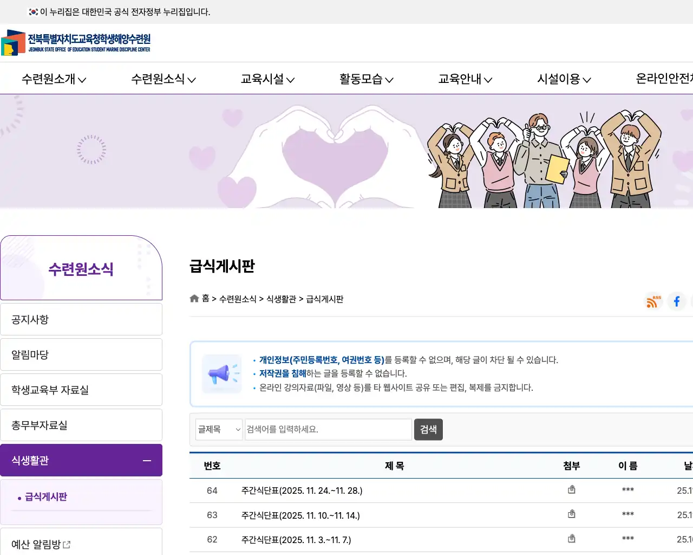Viewport: 693px width, 555px height.
Task: Open the 시설이용 menu
Action: [x=564, y=79]
